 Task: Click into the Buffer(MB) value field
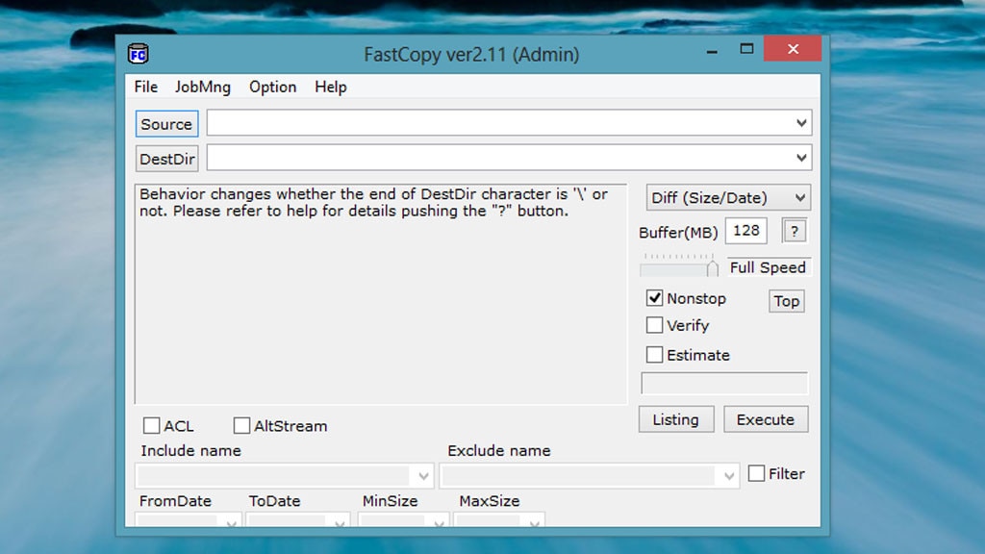pos(746,231)
